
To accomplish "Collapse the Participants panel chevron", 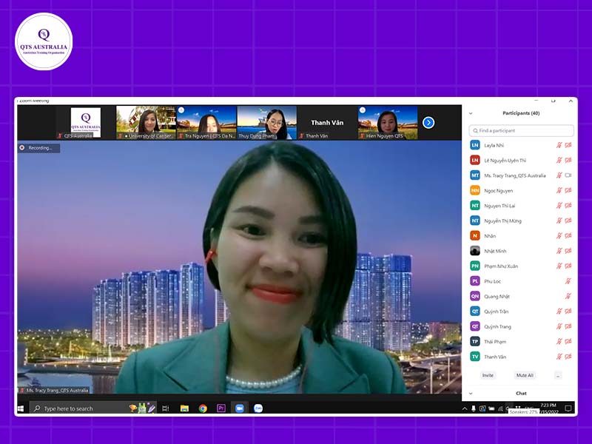I will [471, 113].
